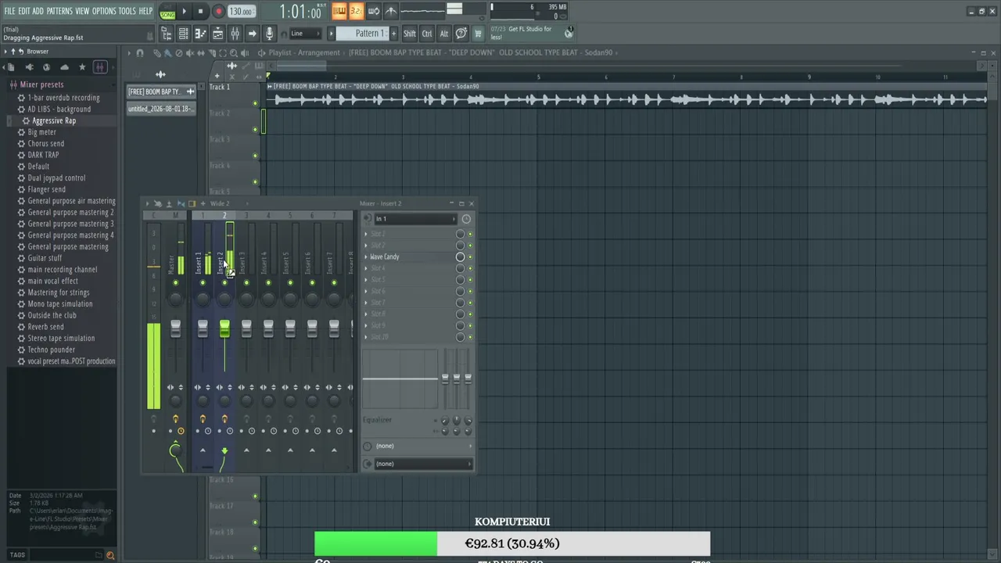
Task: Toggle the Alt modifier button
Action: tap(444, 34)
